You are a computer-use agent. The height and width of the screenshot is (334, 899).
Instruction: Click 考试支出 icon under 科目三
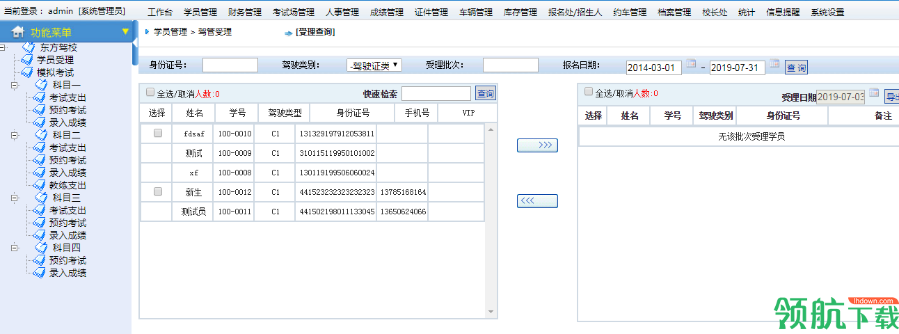coord(39,210)
